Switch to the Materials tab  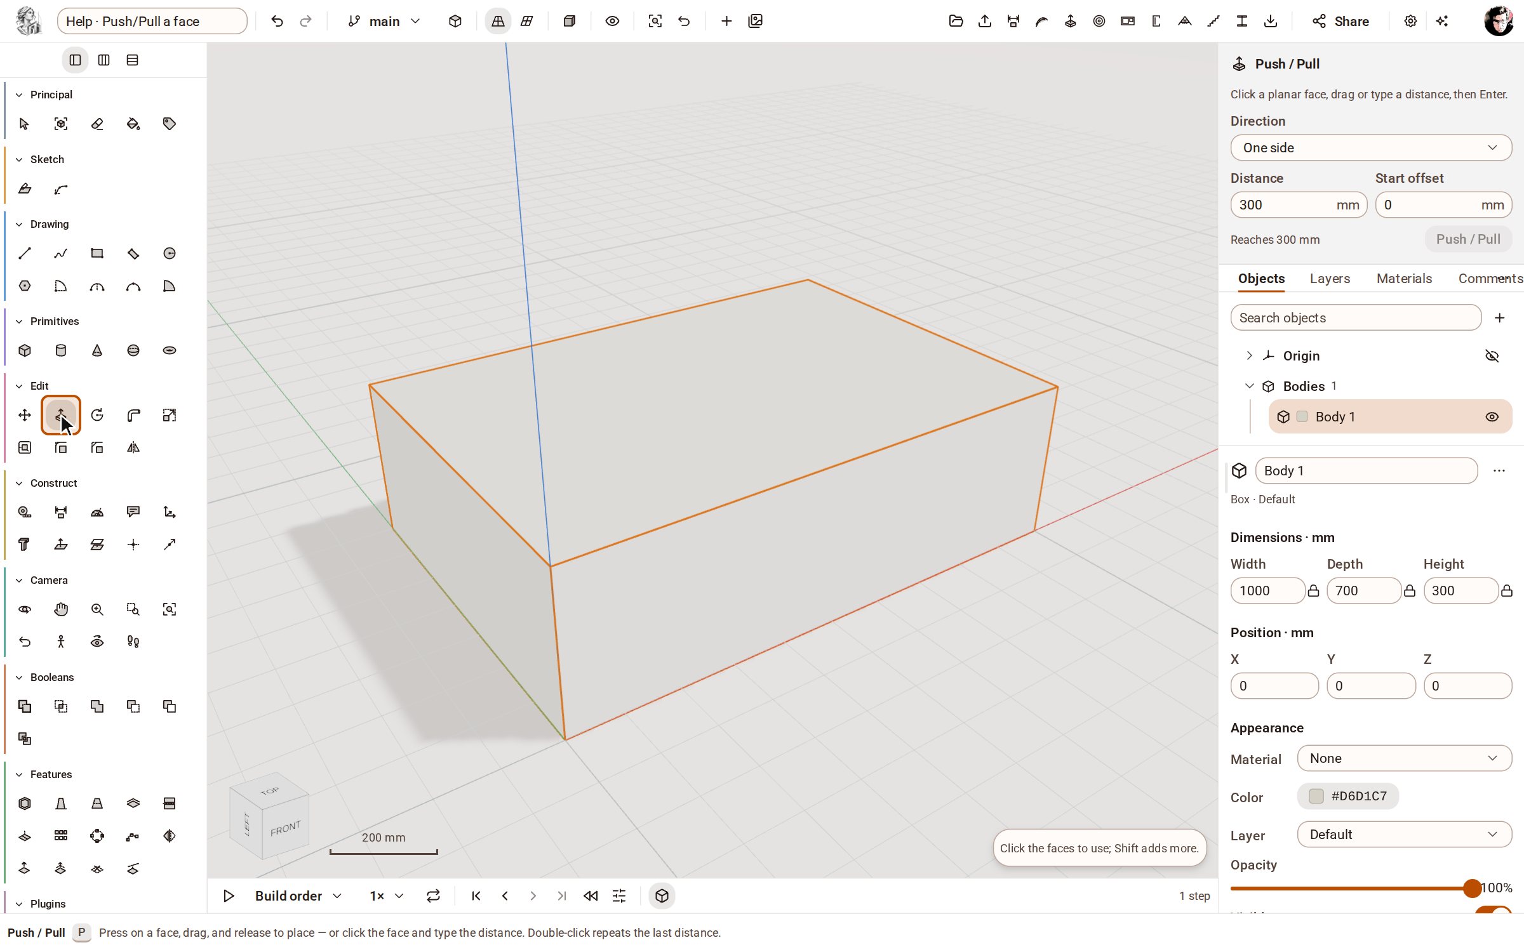(x=1404, y=279)
